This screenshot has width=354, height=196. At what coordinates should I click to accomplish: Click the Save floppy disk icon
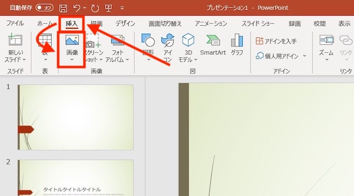click(63, 9)
